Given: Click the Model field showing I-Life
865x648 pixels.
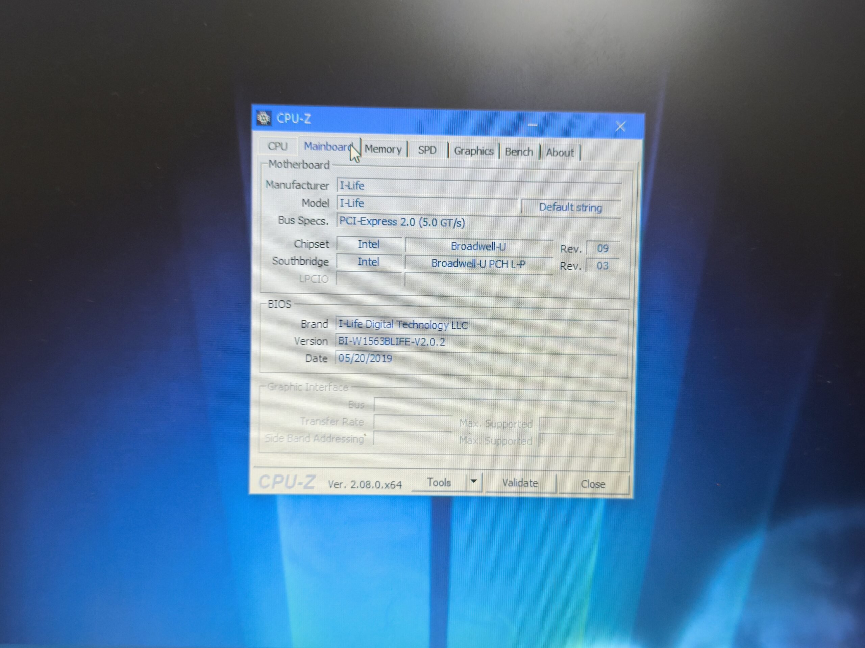Looking at the screenshot, I should point(427,204).
